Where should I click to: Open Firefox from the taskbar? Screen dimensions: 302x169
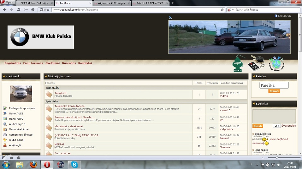[33, 165]
